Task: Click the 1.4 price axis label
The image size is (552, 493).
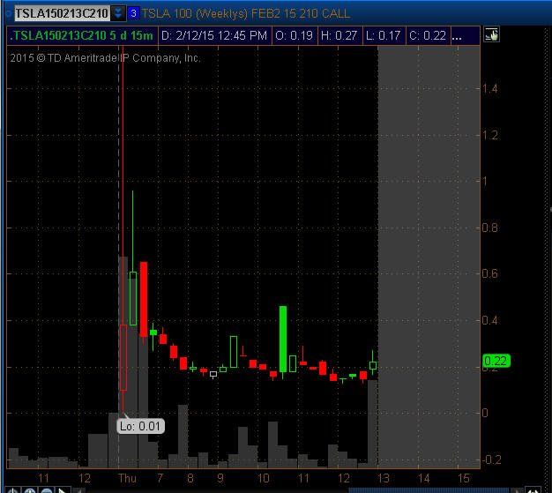Action: (x=489, y=88)
